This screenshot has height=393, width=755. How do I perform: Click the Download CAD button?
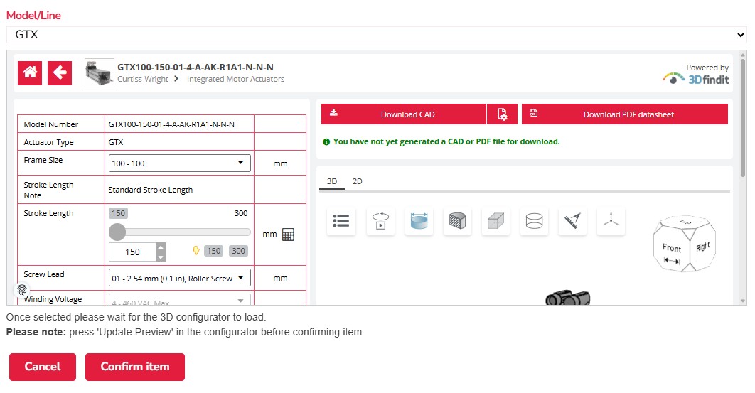(x=404, y=114)
